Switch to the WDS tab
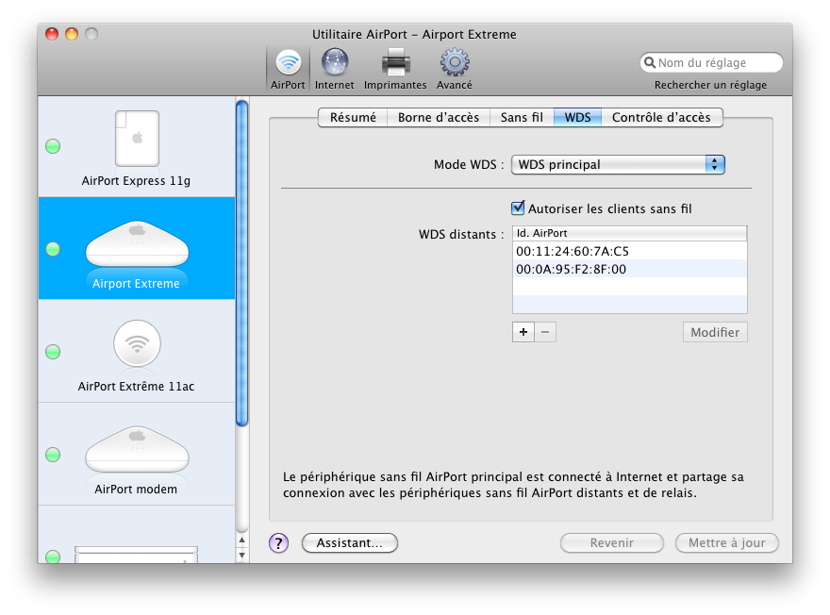The image size is (830, 615). tap(577, 118)
